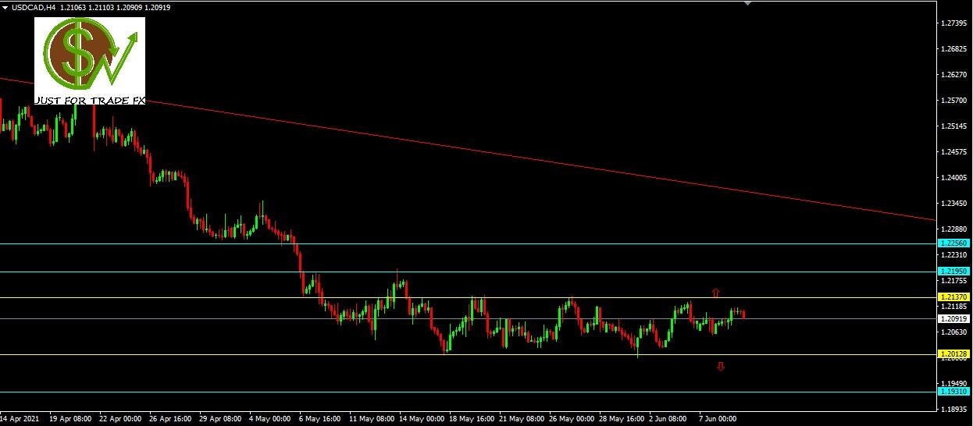
Task: Click the chart shift triangle marker at top
Action: pyautogui.click(x=747, y=4)
